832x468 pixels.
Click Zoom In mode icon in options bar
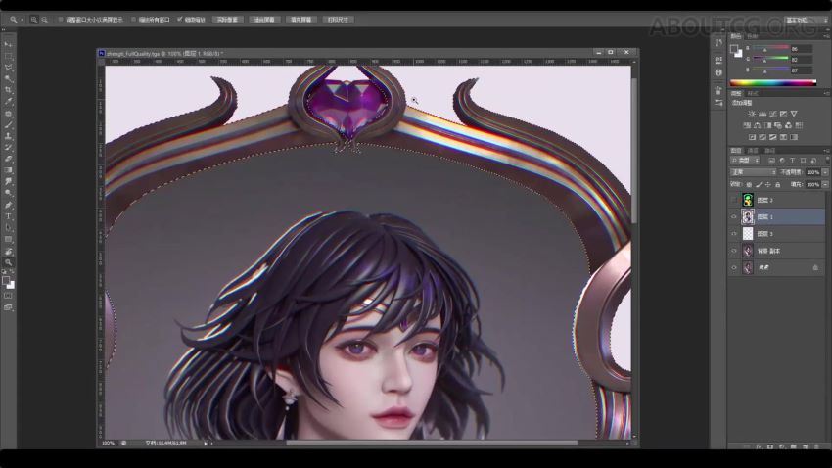34,20
